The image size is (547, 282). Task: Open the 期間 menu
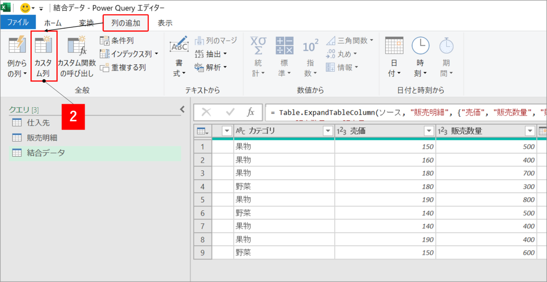(446, 57)
